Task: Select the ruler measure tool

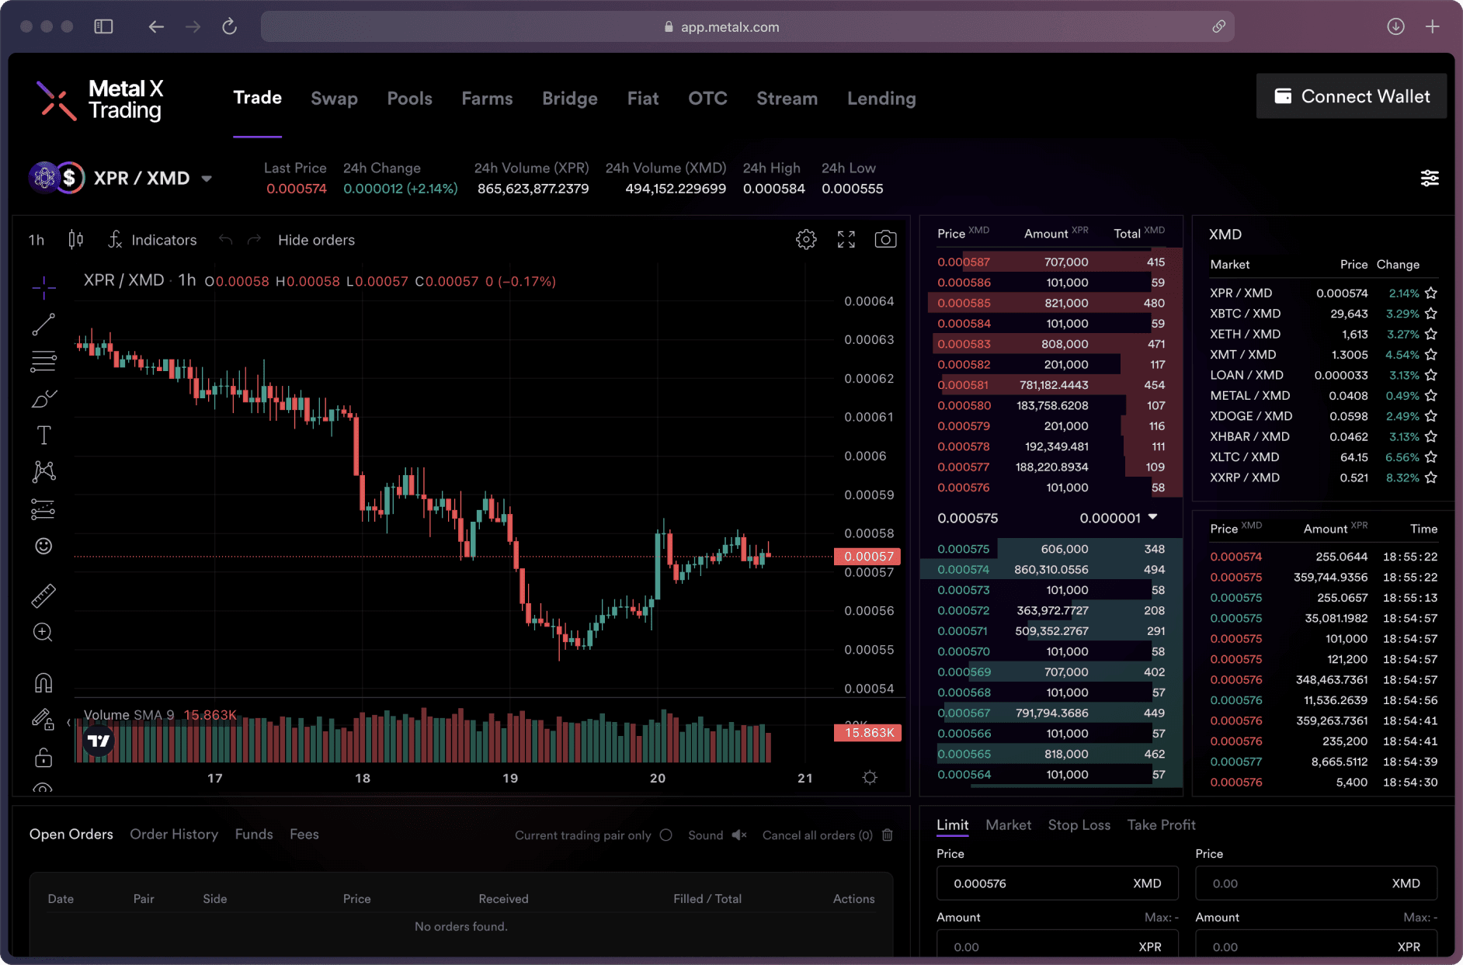Action: 43,595
